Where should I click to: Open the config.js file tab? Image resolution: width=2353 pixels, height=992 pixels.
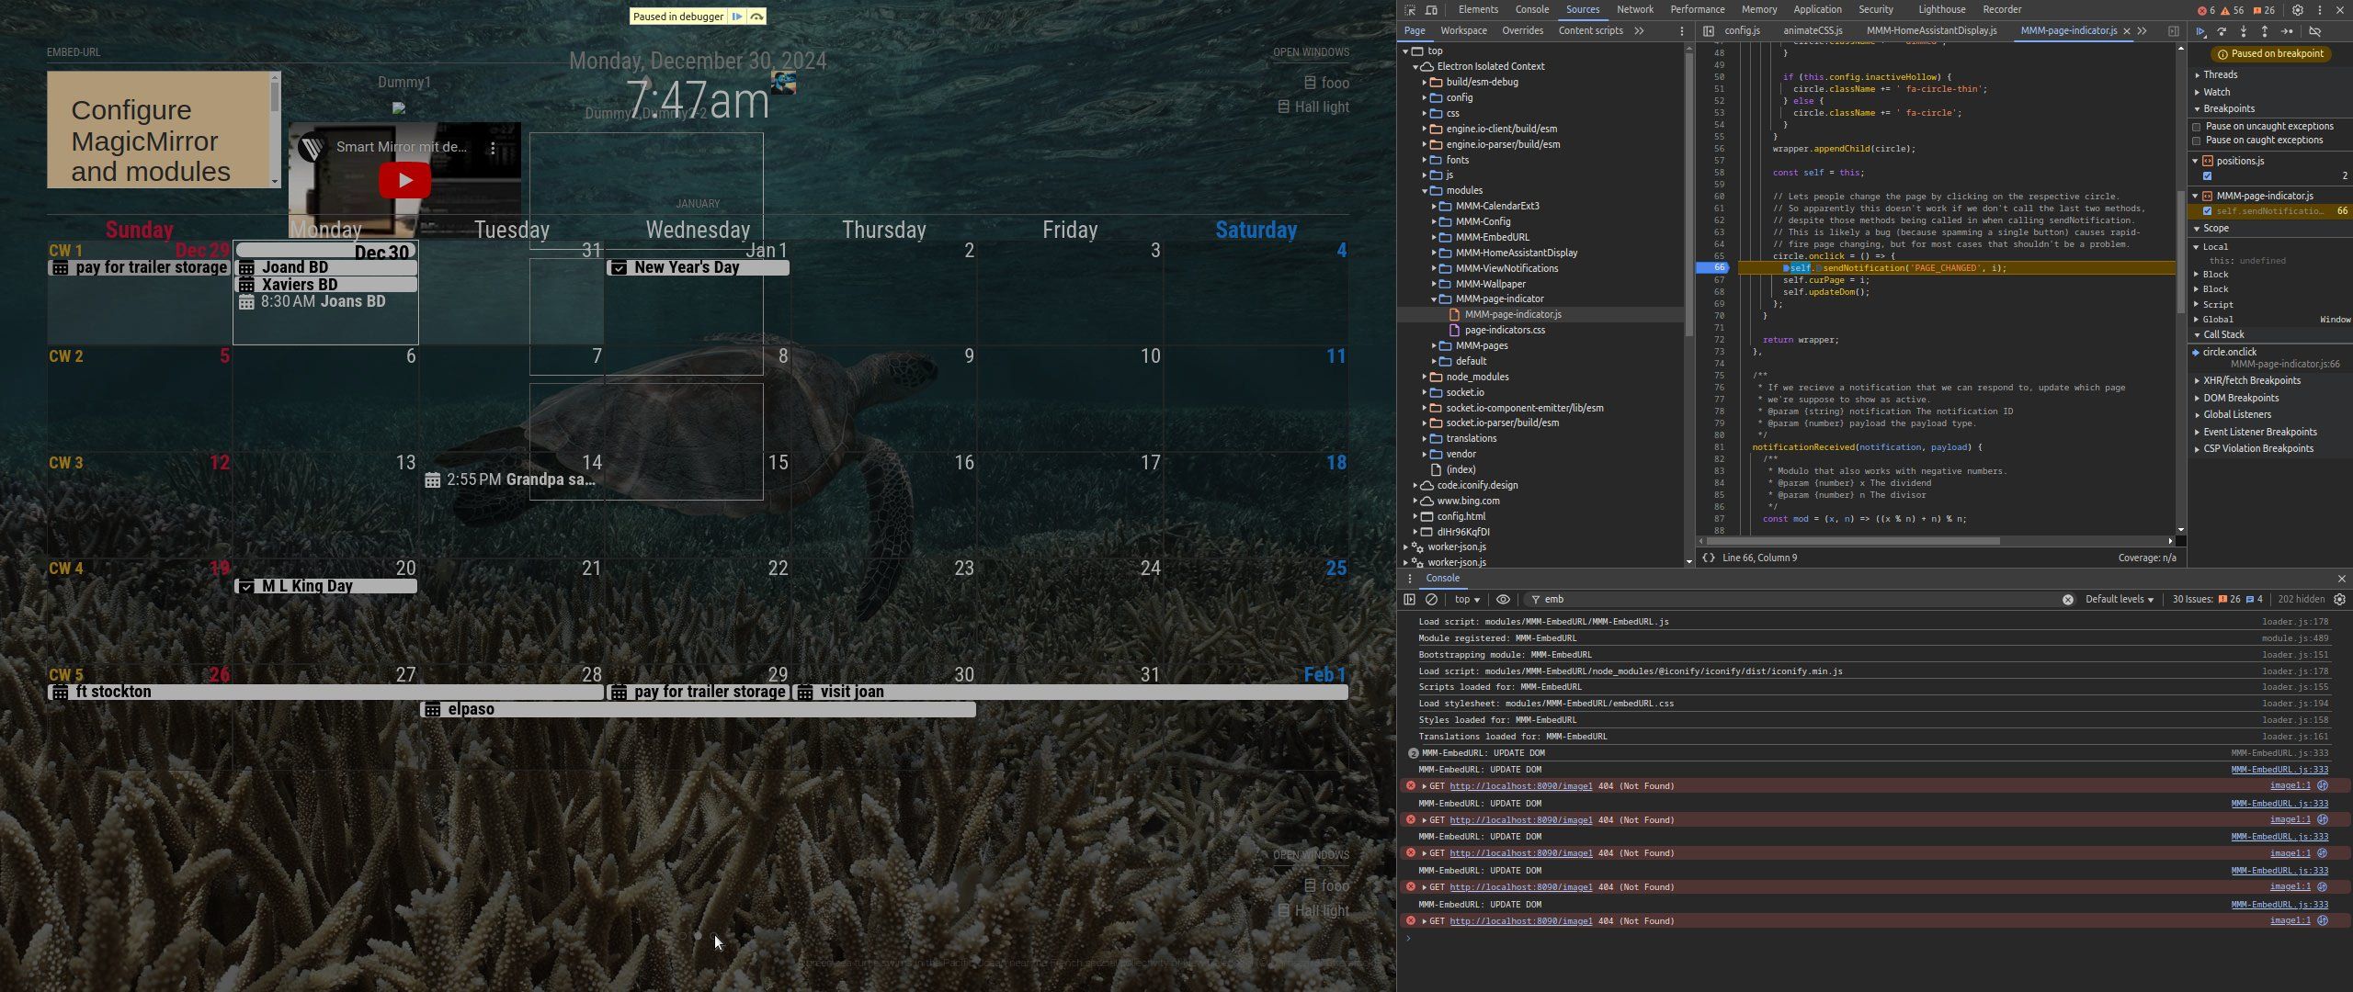click(x=1741, y=30)
